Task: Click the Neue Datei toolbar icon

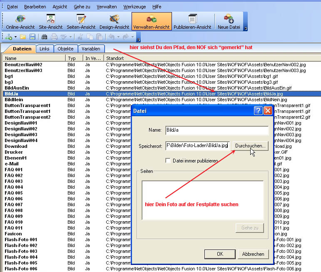Action: point(229,22)
